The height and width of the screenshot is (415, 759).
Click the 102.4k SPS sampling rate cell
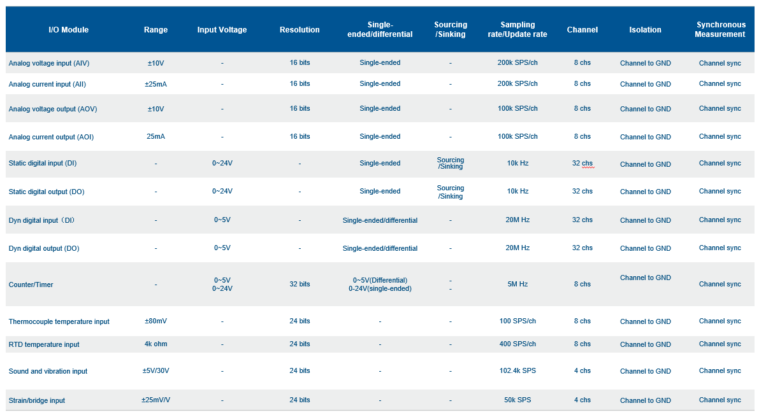517,371
